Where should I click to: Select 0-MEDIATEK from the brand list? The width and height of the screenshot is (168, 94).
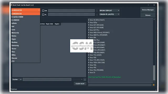point(26,14)
